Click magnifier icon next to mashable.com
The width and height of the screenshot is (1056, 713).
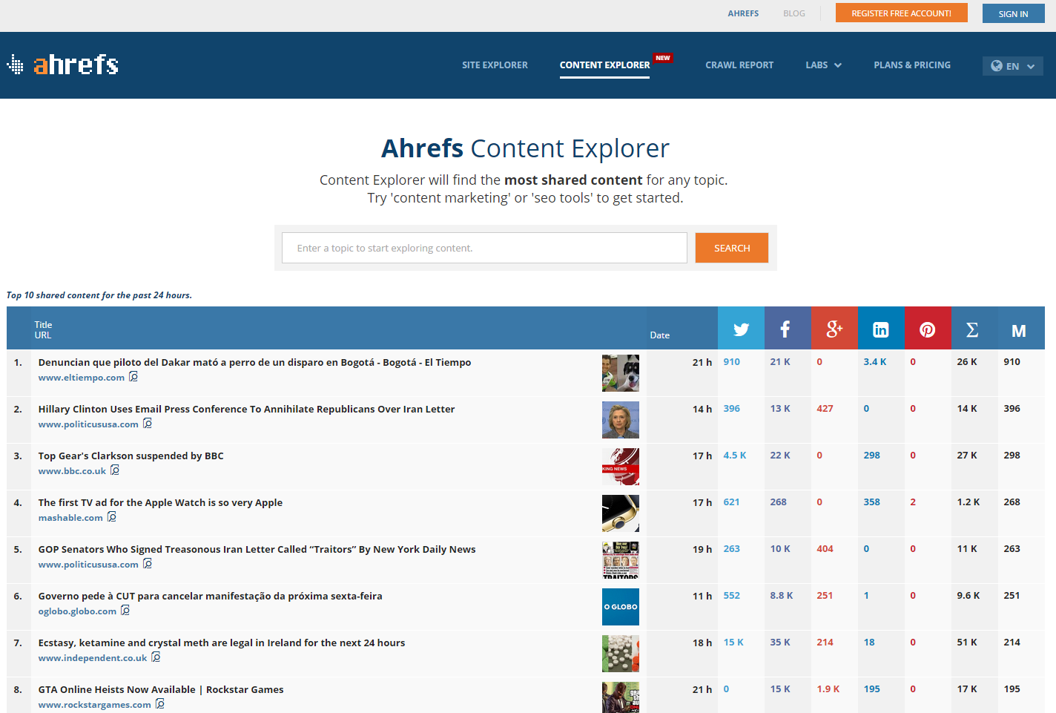point(112,517)
